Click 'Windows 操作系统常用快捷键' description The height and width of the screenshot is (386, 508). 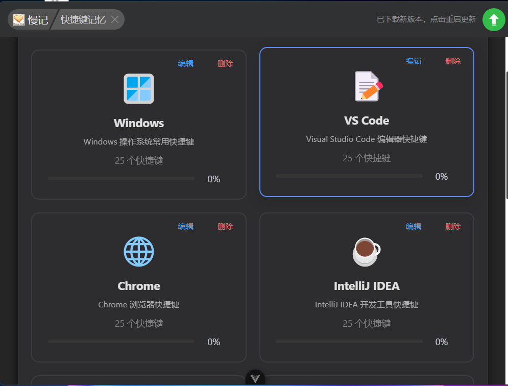click(x=139, y=141)
